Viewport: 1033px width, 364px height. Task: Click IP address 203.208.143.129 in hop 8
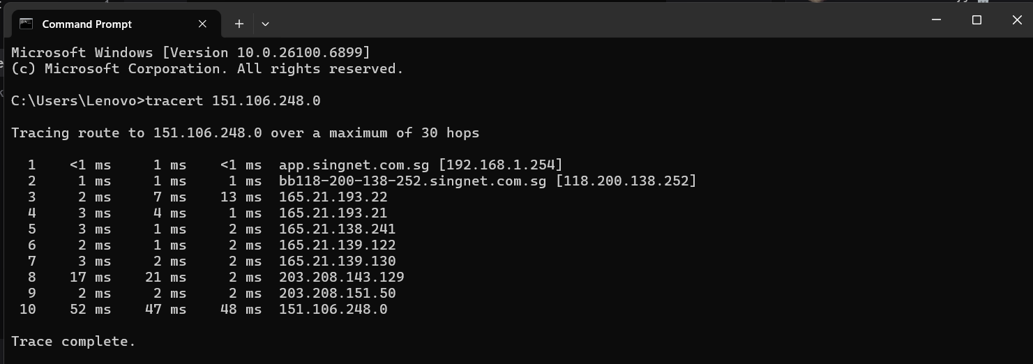tap(341, 278)
